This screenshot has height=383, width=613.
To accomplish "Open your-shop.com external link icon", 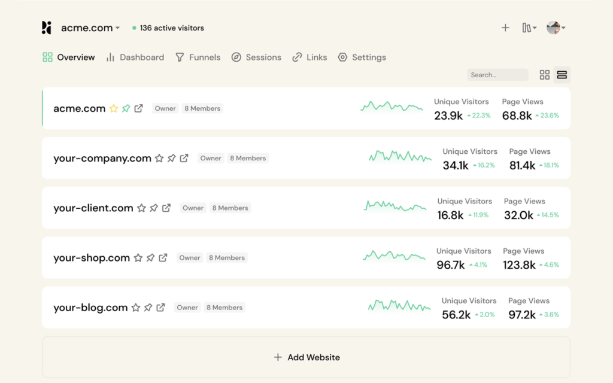I will [x=163, y=257].
